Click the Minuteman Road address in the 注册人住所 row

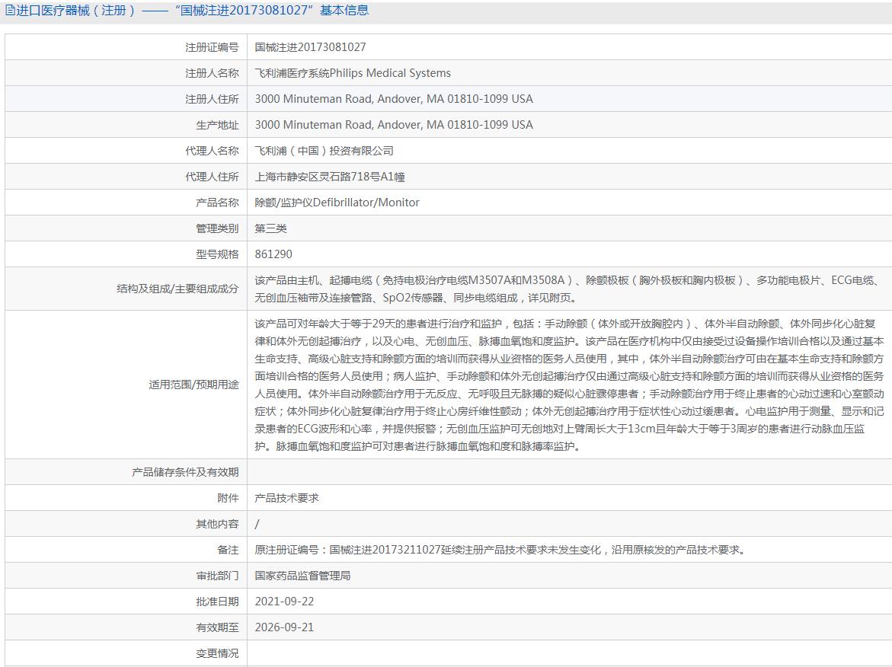click(x=394, y=99)
